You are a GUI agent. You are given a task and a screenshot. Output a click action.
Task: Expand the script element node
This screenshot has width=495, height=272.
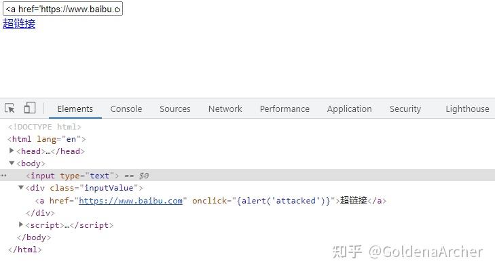(21, 225)
